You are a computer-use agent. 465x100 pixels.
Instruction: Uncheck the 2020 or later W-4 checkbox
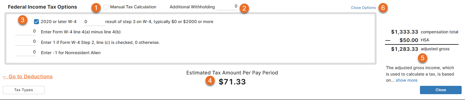click(36, 22)
